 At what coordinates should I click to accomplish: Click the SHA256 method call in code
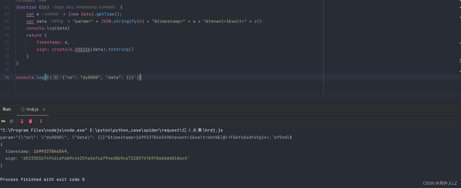click(x=83, y=49)
